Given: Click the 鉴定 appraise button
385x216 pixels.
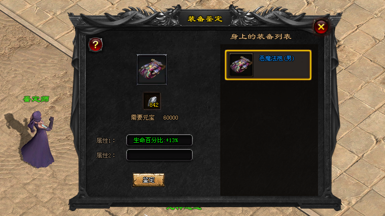Looking at the screenshot, I should (148, 180).
